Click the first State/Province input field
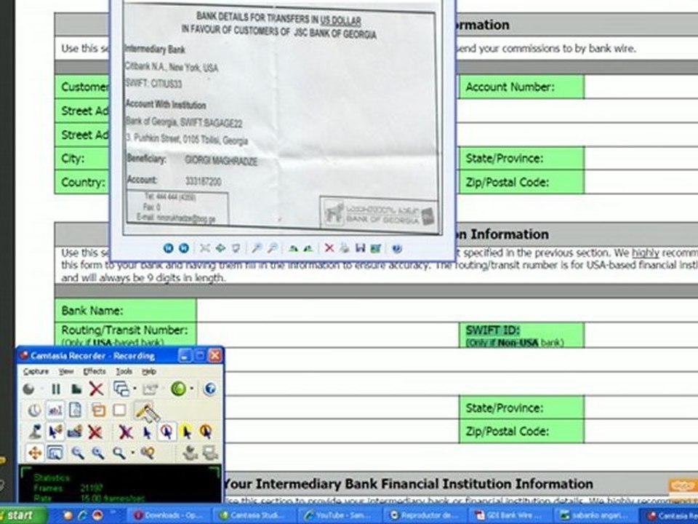Viewport: 698px width, 524px height. [641, 158]
